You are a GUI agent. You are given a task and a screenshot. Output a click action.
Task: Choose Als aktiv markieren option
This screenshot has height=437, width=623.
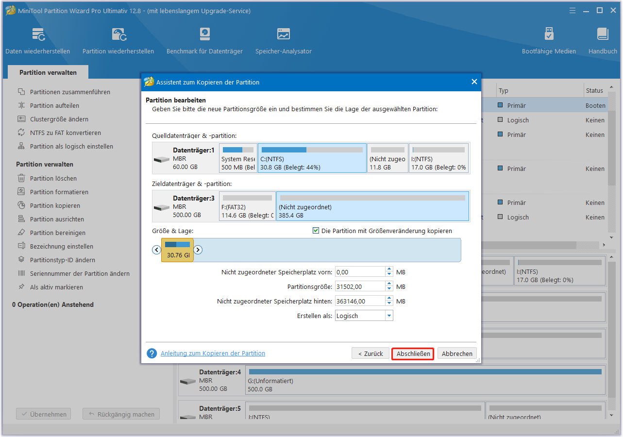point(56,287)
